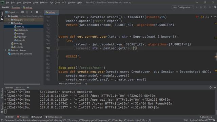Click the FastAPI breadcrumb in navigation bar
Viewport: 217px width, 122px height.
tap(5, 7)
